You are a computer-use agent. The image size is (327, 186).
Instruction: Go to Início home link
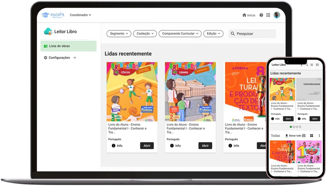click(x=249, y=15)
